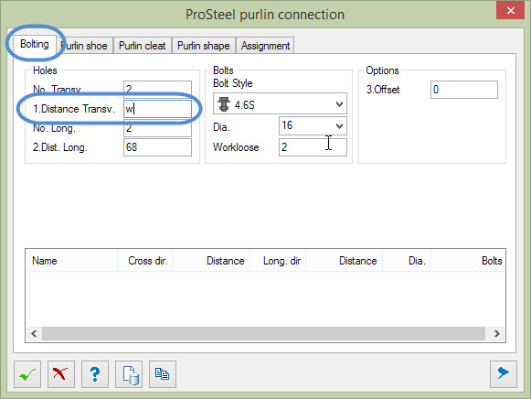Click the horizontal scrollbar track
The image size is (531, 399).
[263, 334]
